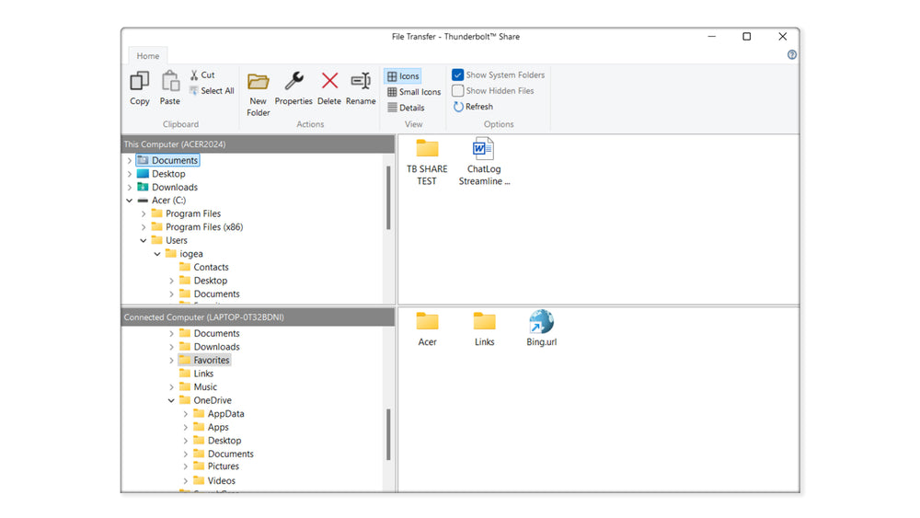
Task: Collapse the Acer (C:) drive node
Action: (x=130, y=201)
